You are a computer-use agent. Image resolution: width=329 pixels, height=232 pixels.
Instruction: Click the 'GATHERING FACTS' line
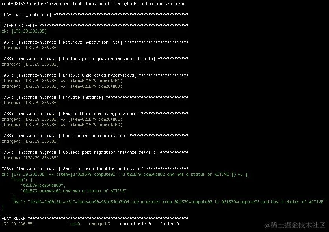[x=95, y=26]
